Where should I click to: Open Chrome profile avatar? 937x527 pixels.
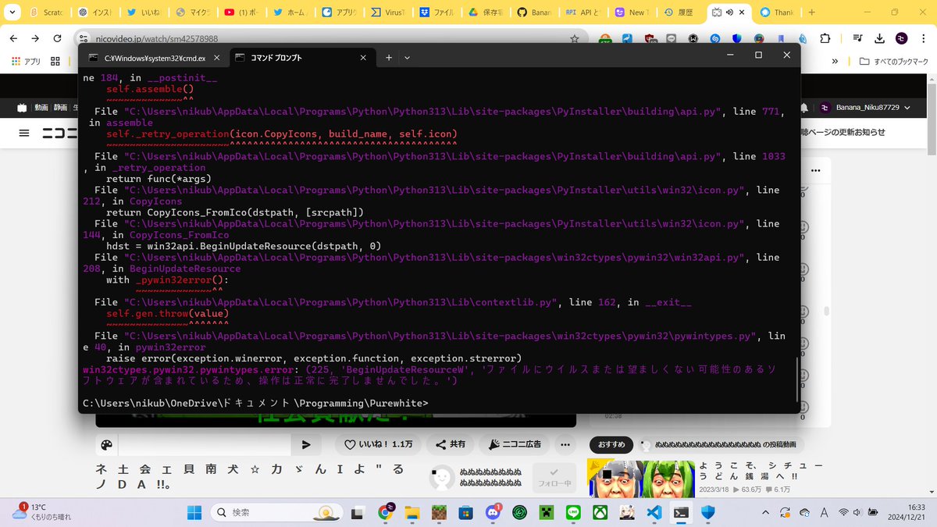[902, 38]
